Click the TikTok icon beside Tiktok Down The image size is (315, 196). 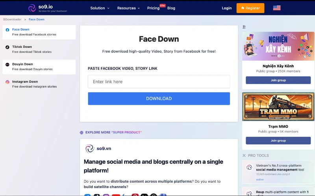pos(7,47)
